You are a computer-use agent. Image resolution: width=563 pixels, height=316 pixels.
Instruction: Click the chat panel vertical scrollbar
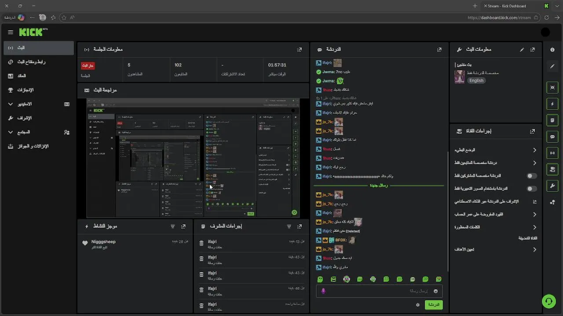click(x=447, y=211)
